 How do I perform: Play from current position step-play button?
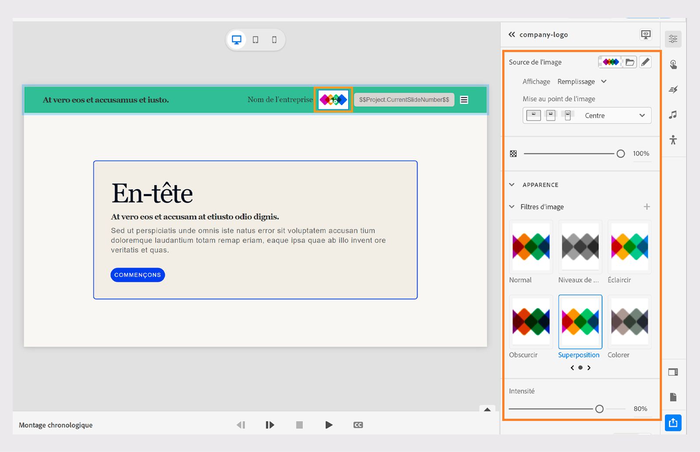click(270, 425)
